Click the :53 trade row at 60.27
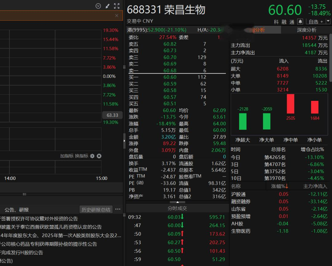 [177, 243]
